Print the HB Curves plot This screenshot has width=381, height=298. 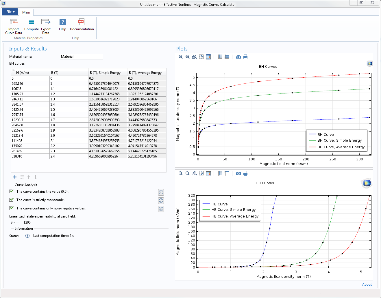[245, 173]
